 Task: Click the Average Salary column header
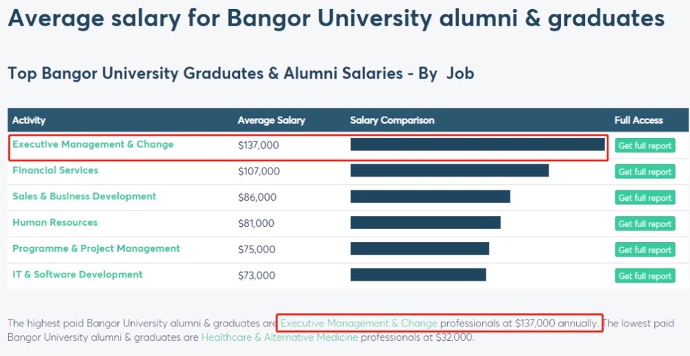tap(271, 120)
